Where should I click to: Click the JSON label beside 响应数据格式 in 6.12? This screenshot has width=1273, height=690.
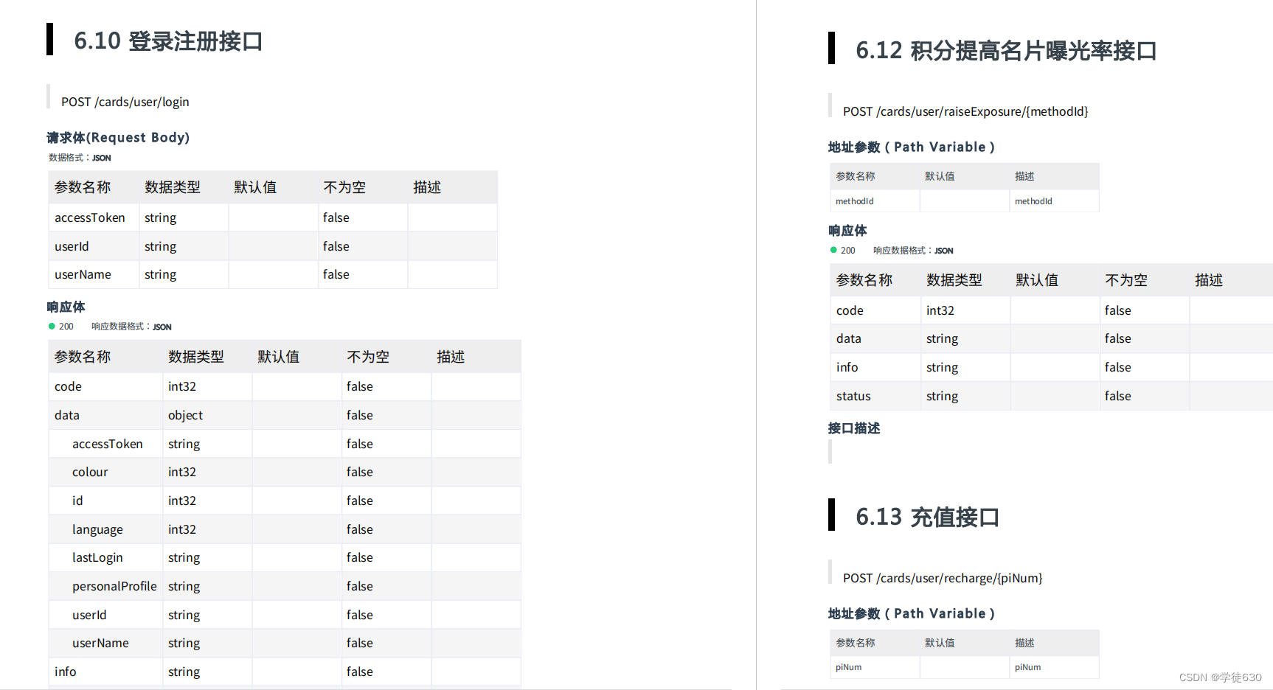pos(943,251)
